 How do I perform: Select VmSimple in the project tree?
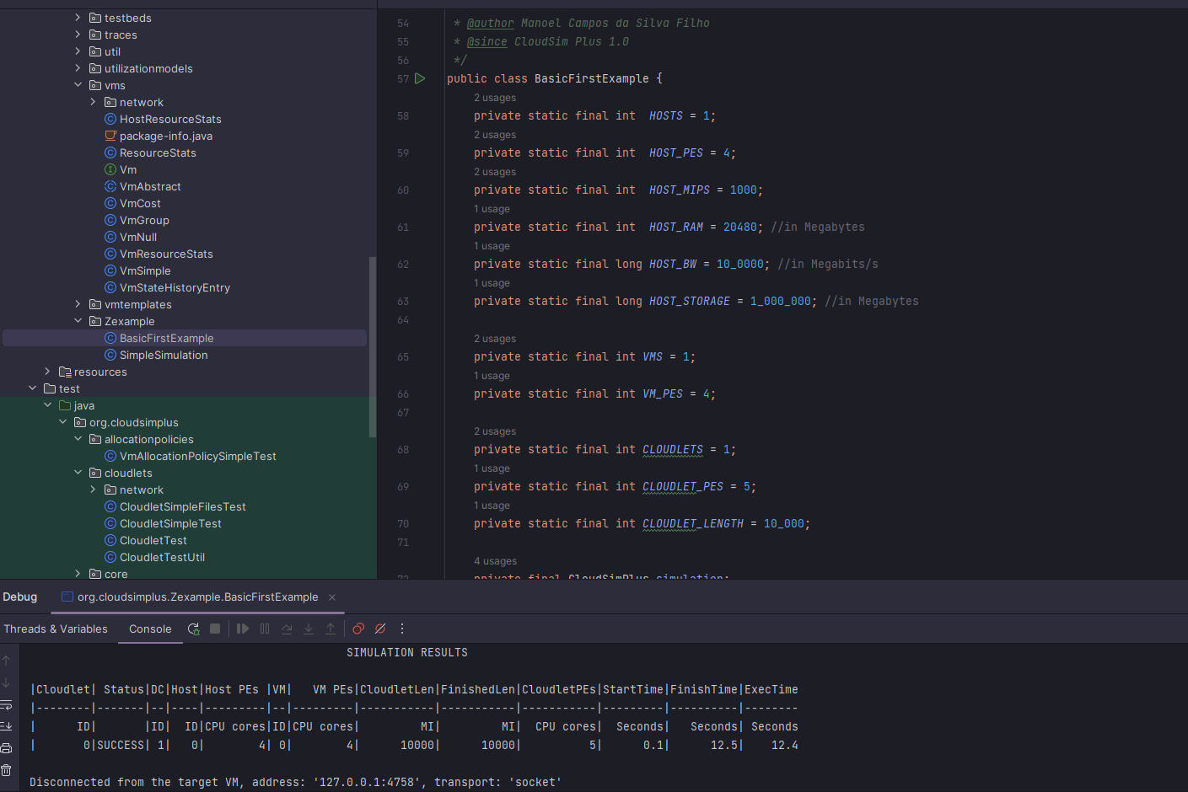tap(147, 270)
